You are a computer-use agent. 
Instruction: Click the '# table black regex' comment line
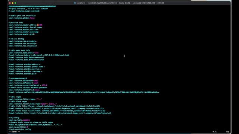coord(18,101)
